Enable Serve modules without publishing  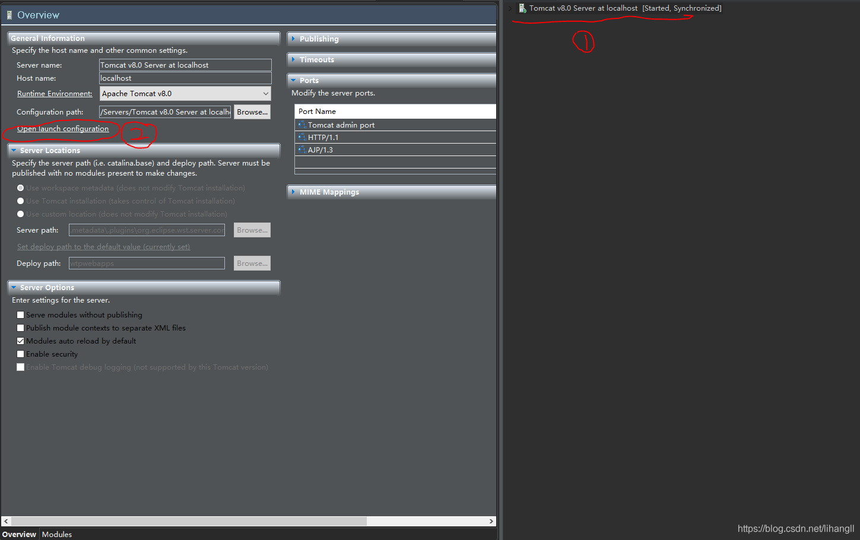(x=21, y=315)
